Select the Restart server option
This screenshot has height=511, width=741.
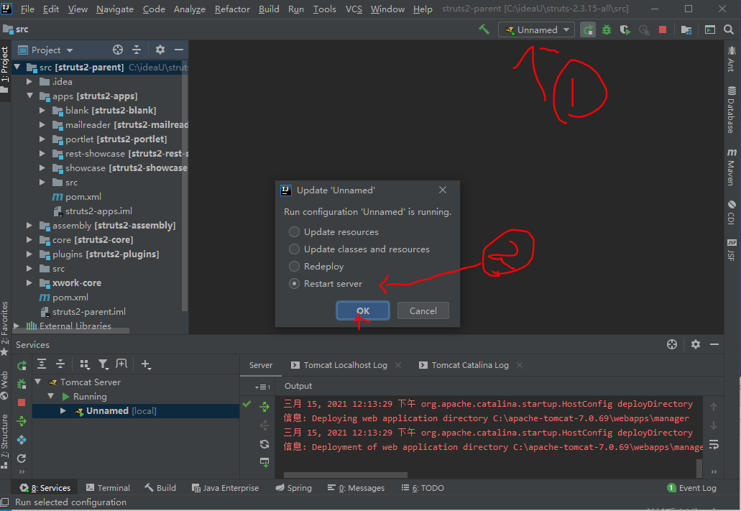tap(326, 284)
